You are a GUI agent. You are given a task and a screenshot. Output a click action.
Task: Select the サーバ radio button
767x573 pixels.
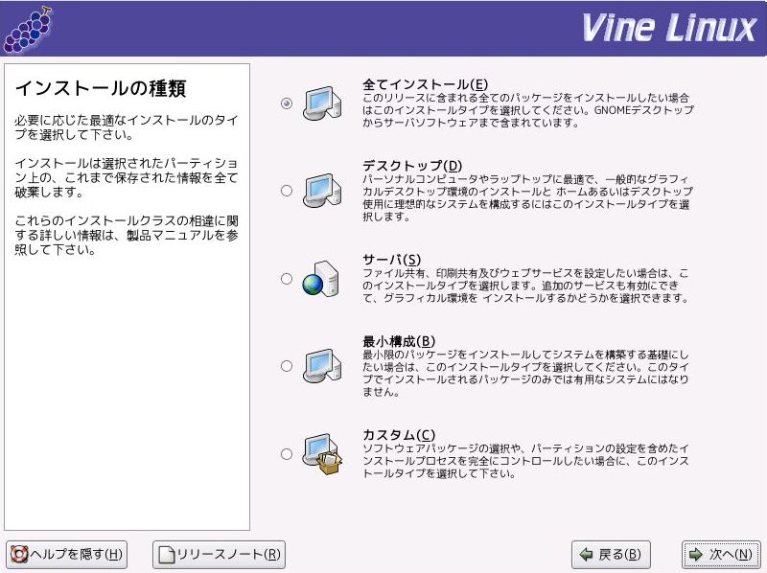pos(287,279)
